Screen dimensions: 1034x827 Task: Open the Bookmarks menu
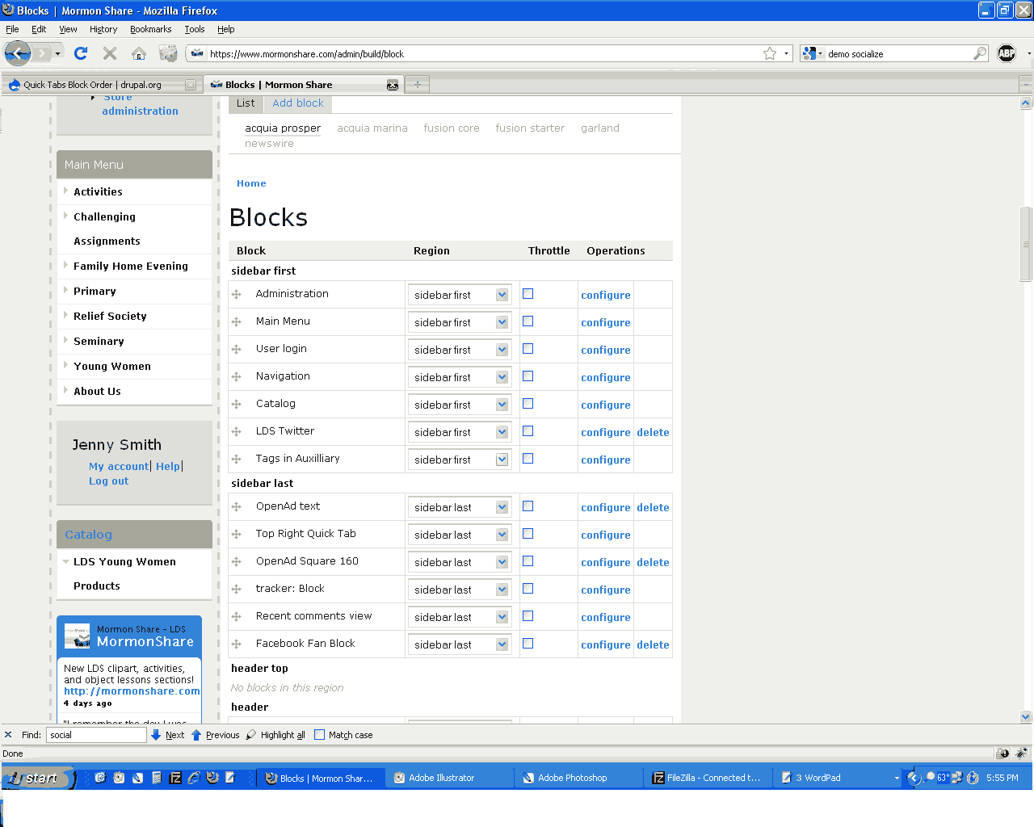(x=150, y=28)
